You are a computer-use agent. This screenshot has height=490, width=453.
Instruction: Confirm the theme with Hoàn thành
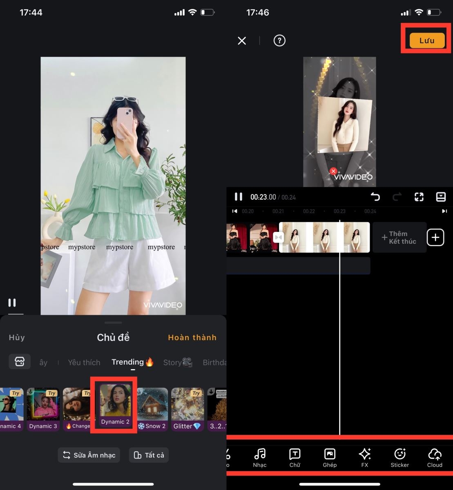pyautogui.click(x=192, y=337)
